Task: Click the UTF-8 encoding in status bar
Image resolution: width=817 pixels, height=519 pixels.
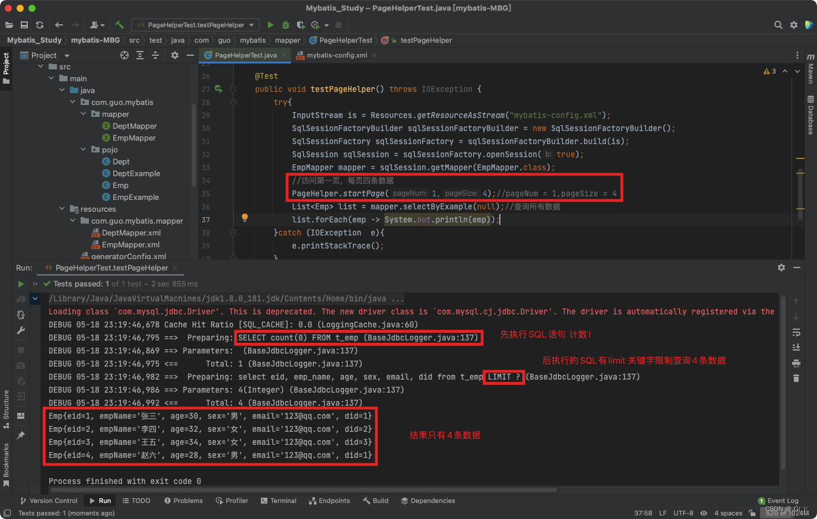Action: click(x=684, y=513)
